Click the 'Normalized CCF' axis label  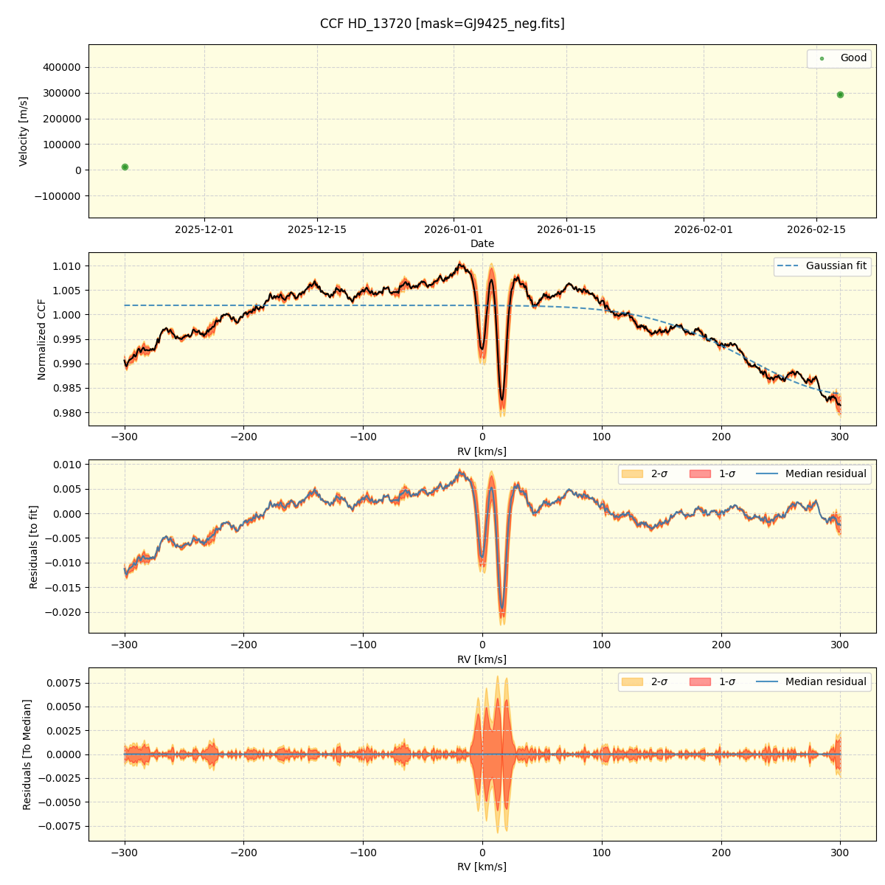click(x=42, y=339)
